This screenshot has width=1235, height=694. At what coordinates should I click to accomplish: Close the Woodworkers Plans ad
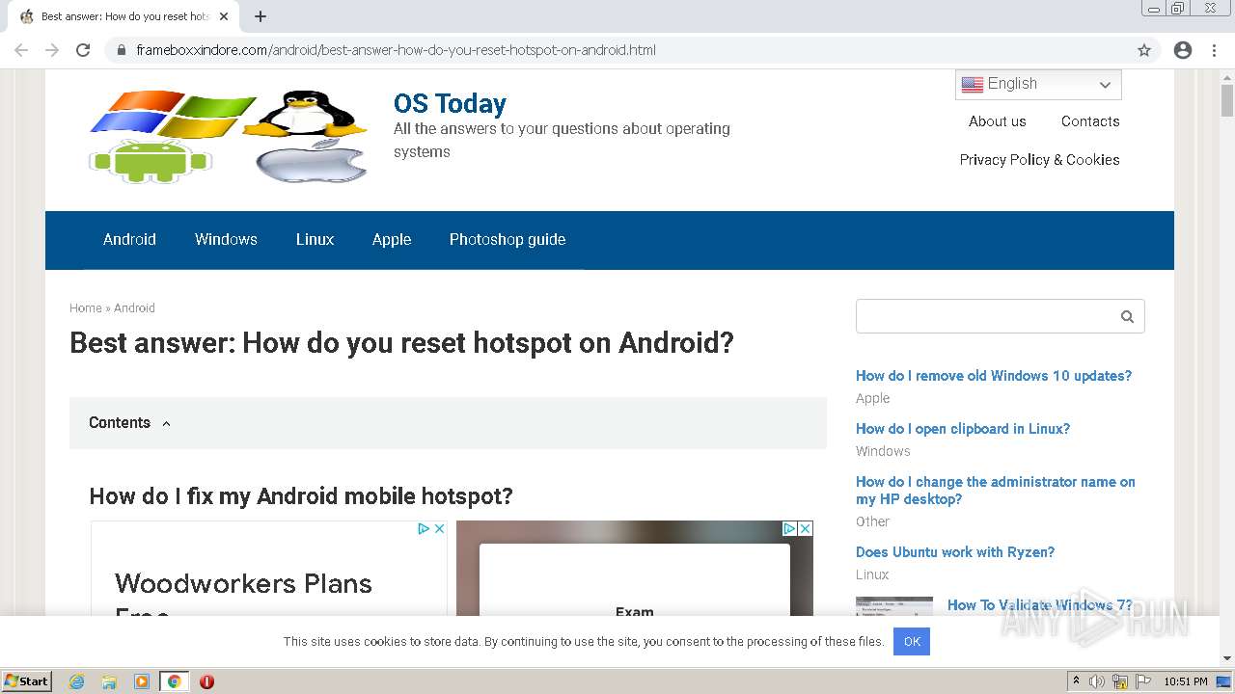point(439,528)
